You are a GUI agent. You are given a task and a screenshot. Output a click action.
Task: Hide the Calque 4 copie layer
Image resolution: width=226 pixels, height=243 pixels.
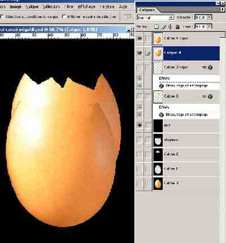pyautogui.click(x=140, y=38)
